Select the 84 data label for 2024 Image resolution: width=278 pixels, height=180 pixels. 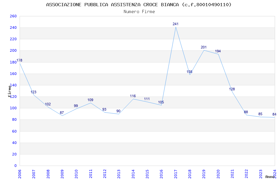pos(274,114)
